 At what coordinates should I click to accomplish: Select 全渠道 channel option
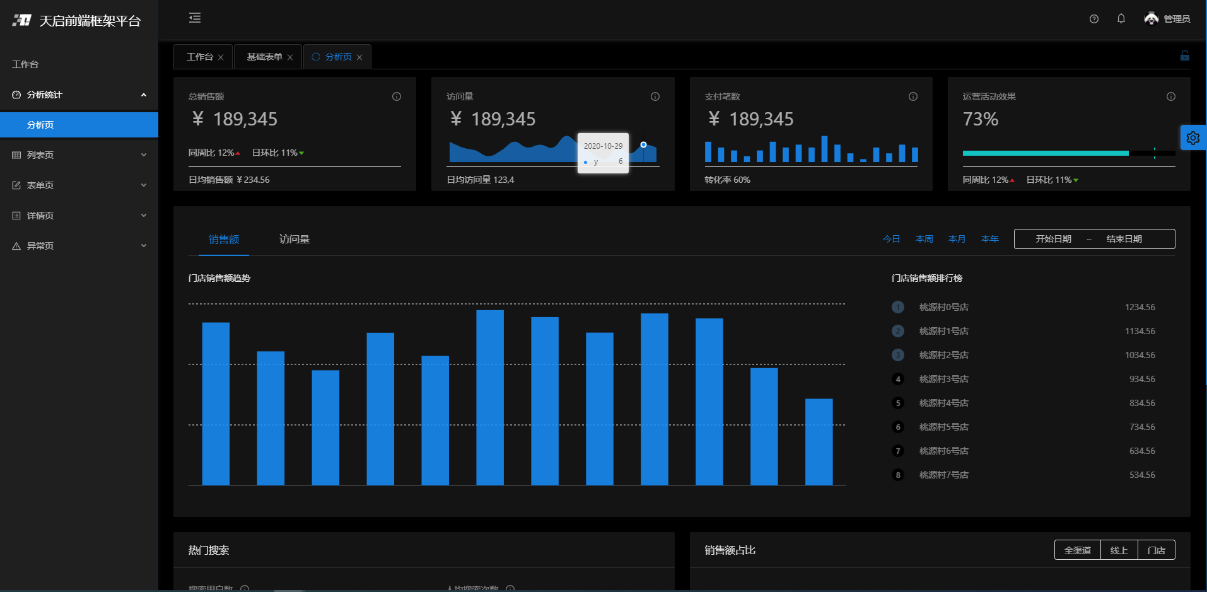pos(1077,550)
